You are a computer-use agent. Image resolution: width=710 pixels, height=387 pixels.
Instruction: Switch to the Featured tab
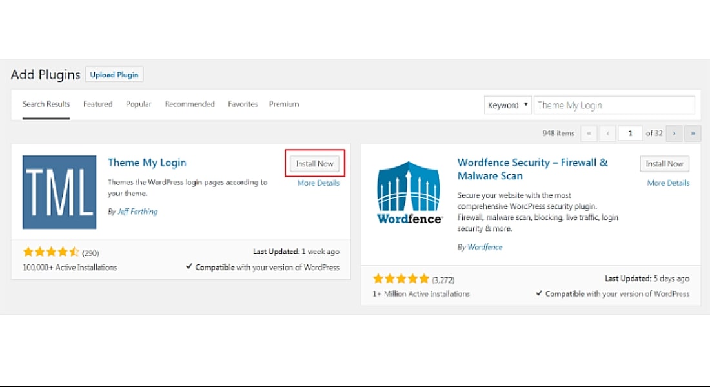pyautogui.click(x=97, y=104)
